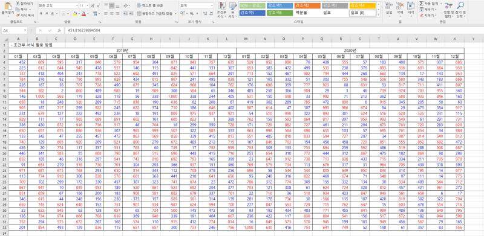The image size is (484, 236).
Task: Click the Cut (잘라내기) scissors icon
Action: click(18, 4)
